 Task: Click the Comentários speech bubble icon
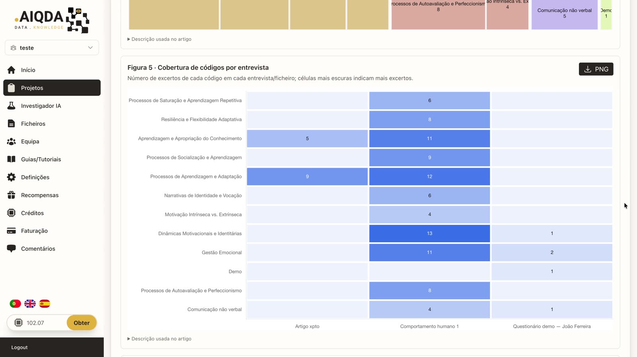coord(11,249)
